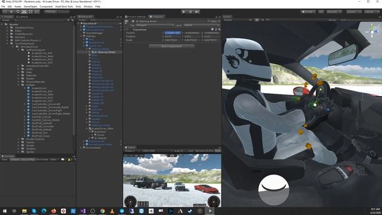The width and height of the screenshot is (382, 215).
Task: Open the Layout dropdown in top toolbar
Action: pyautogui.click(x=371, y=11)
